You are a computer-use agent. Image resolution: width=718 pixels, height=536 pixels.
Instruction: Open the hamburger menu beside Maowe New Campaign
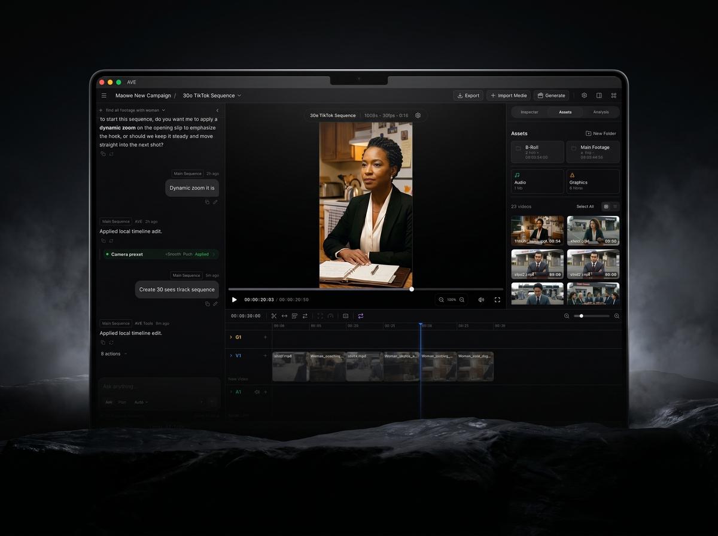coord(104,96)
